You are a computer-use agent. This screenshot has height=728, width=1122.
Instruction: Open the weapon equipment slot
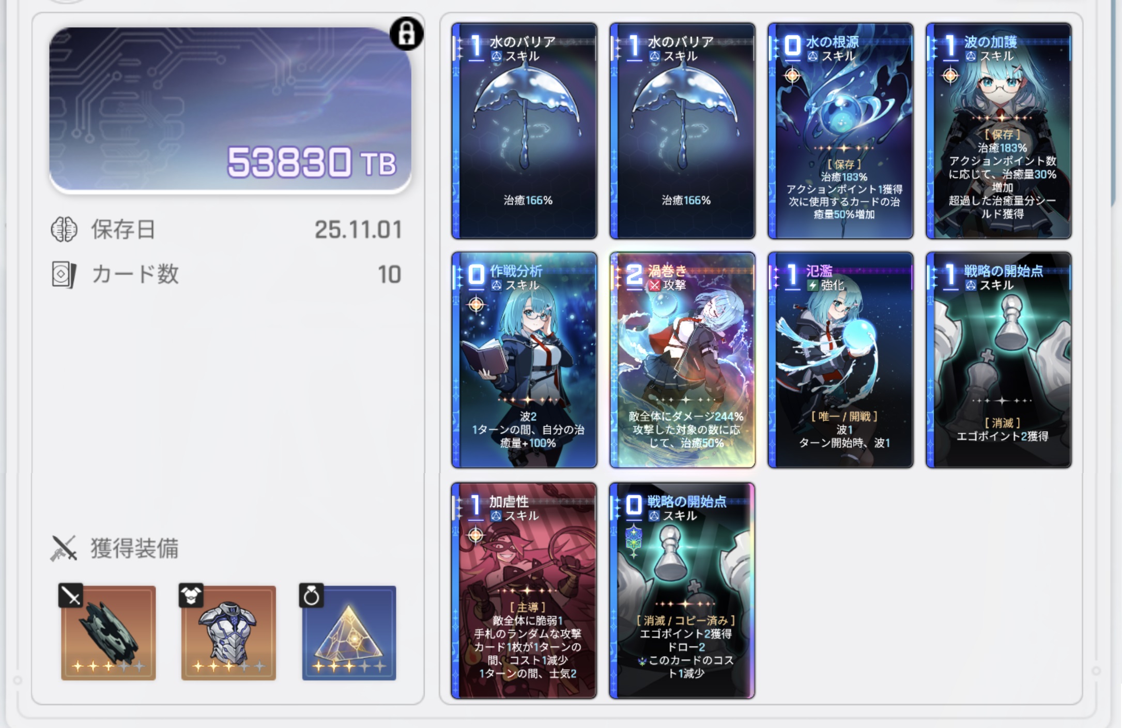tap(108, 632)
